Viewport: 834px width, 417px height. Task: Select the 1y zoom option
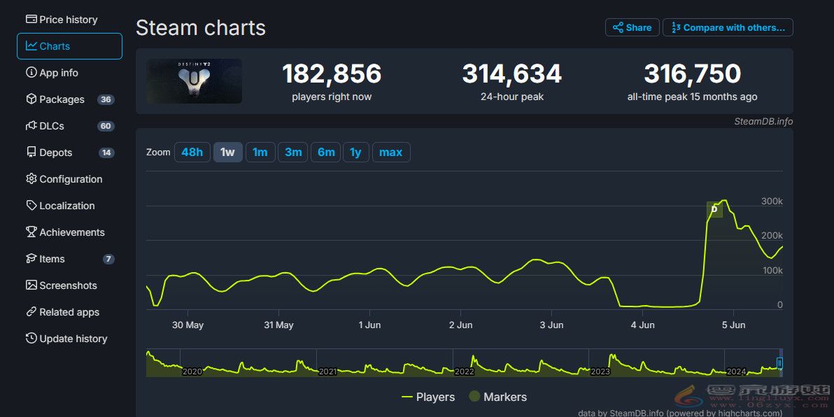356,152
